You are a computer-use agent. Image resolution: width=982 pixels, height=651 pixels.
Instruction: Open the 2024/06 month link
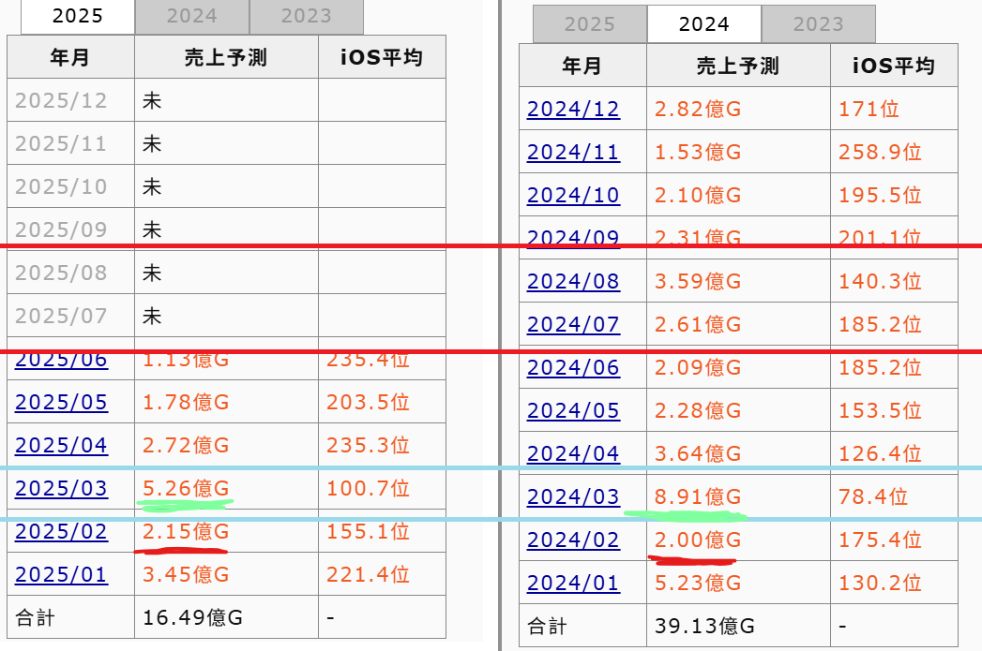573,368
